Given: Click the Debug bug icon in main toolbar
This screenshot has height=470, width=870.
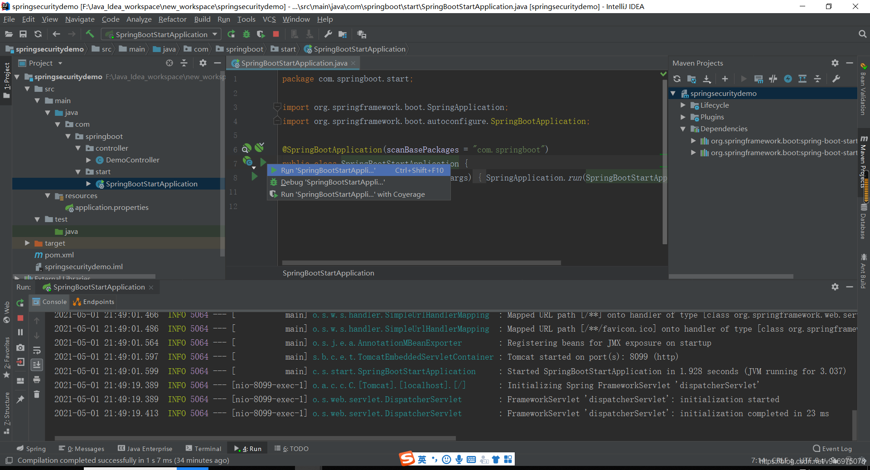Looking at the screenshot, I should pos(246,34).
